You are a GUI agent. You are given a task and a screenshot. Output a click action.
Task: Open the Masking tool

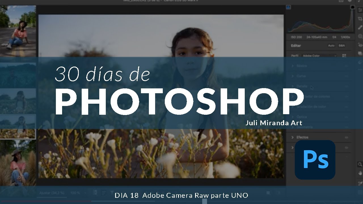click(360, 36)
